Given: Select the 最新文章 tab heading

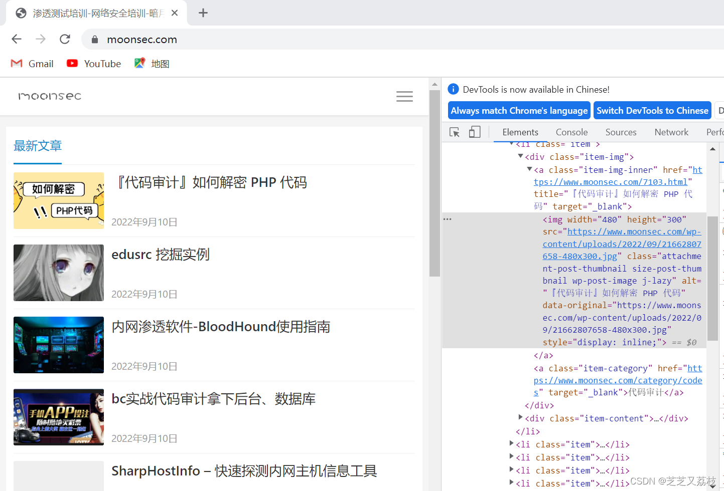Looking at the screenshot, I should (38, 146).
